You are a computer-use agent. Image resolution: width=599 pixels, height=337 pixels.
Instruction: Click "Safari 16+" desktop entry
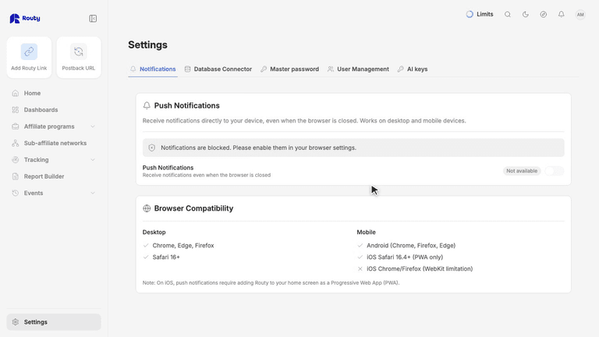(166, 257)
